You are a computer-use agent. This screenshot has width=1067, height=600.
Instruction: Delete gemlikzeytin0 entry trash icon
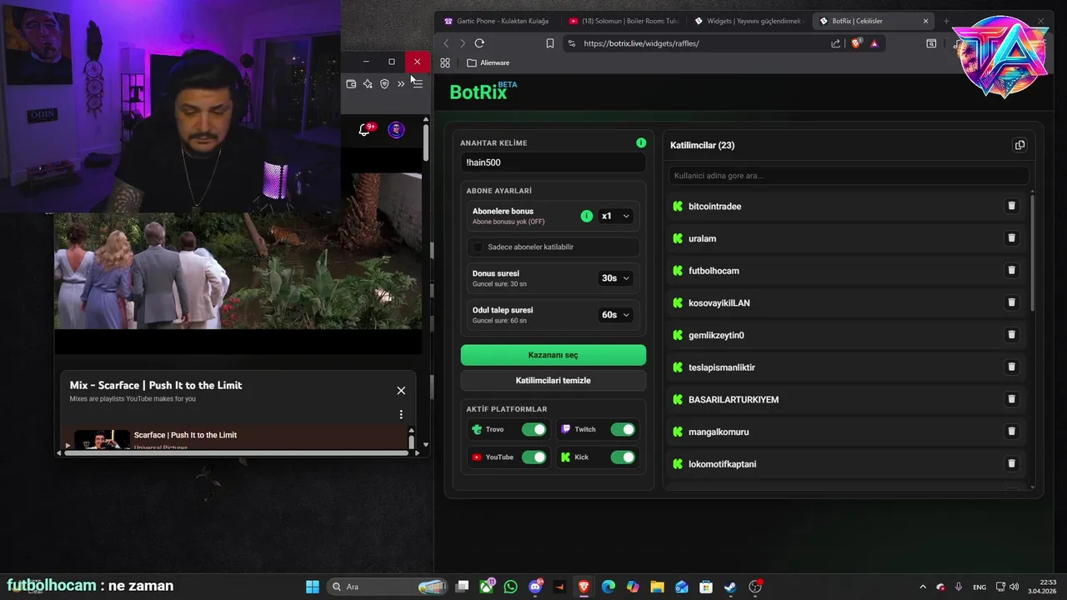coord(1011,335)
